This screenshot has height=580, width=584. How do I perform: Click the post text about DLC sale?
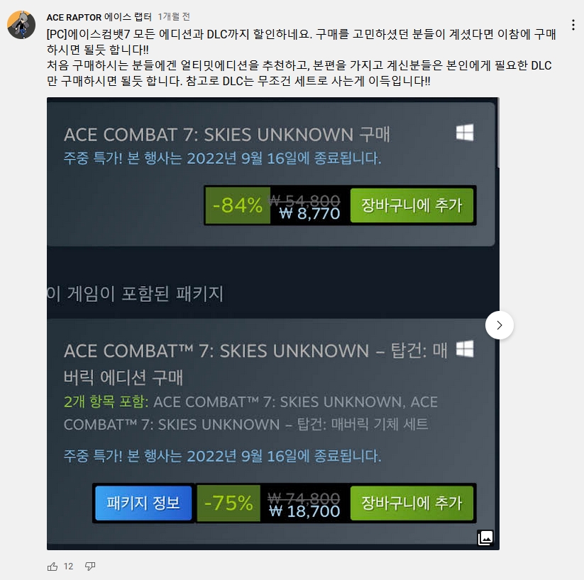(x=301, y=58)
